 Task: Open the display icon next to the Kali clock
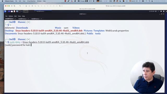pos(156,11)
